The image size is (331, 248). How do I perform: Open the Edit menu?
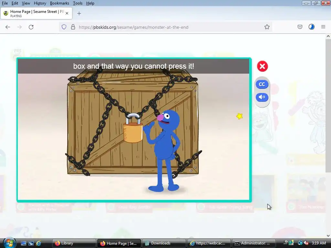click(x=15, y=3)
